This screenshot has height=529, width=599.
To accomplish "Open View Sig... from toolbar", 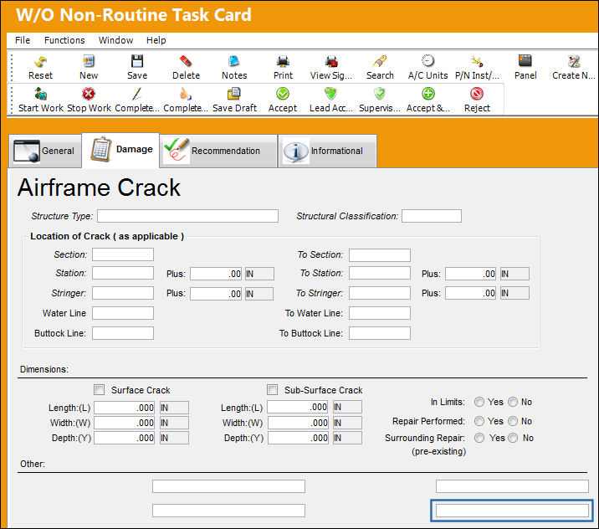I will pos(331,62).
